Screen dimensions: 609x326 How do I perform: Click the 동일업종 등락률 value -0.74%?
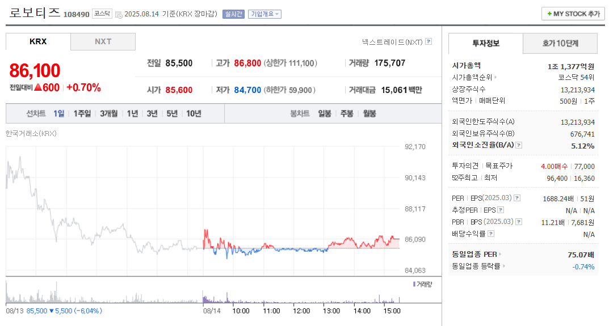(583, 267)
